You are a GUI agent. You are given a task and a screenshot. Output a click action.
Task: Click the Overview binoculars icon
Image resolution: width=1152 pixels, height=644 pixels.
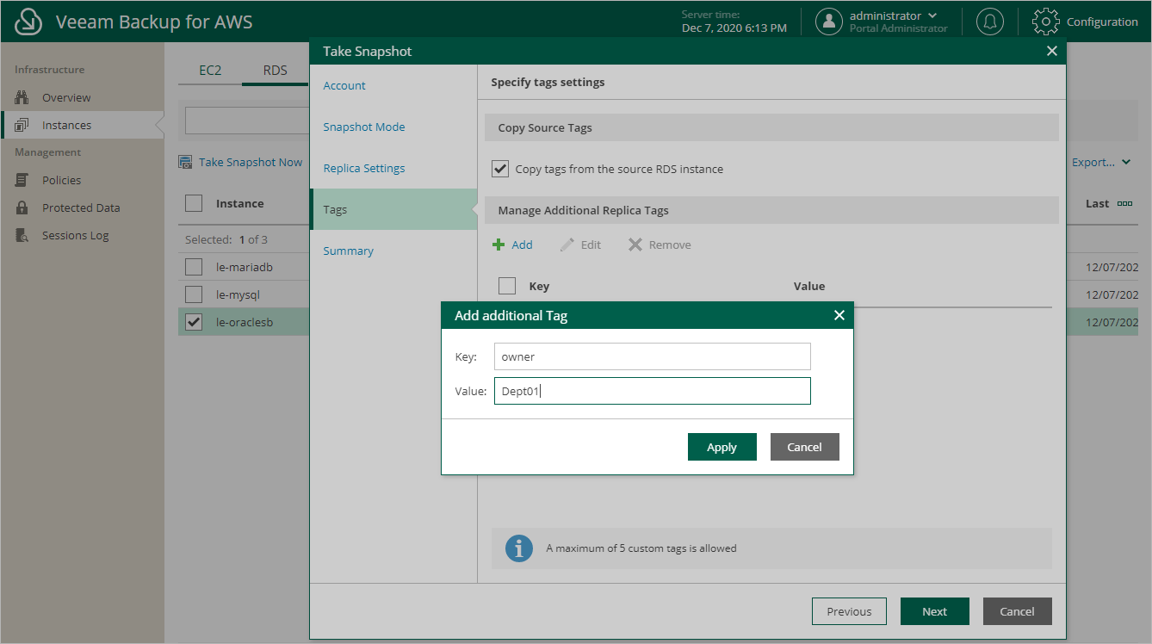point(22,97)
